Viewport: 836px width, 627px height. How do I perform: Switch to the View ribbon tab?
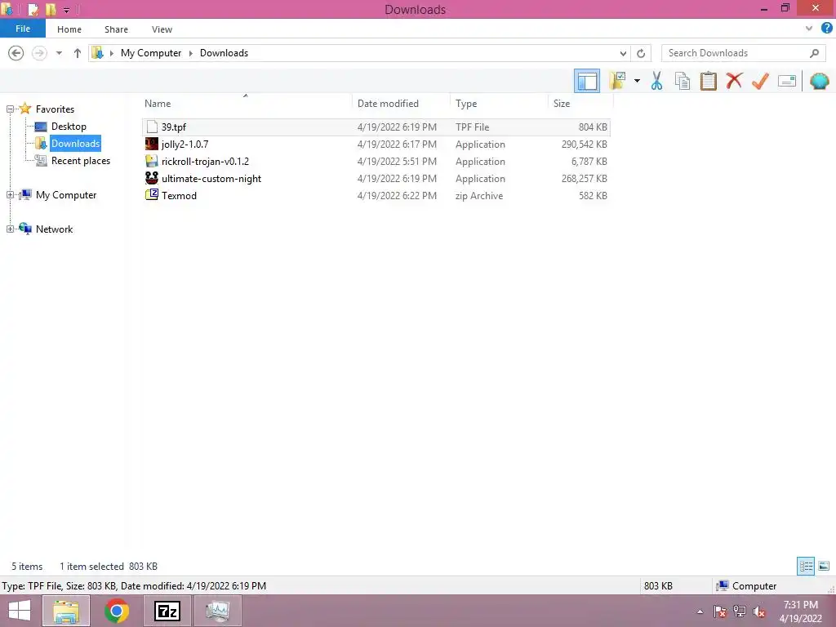(162, 29)
